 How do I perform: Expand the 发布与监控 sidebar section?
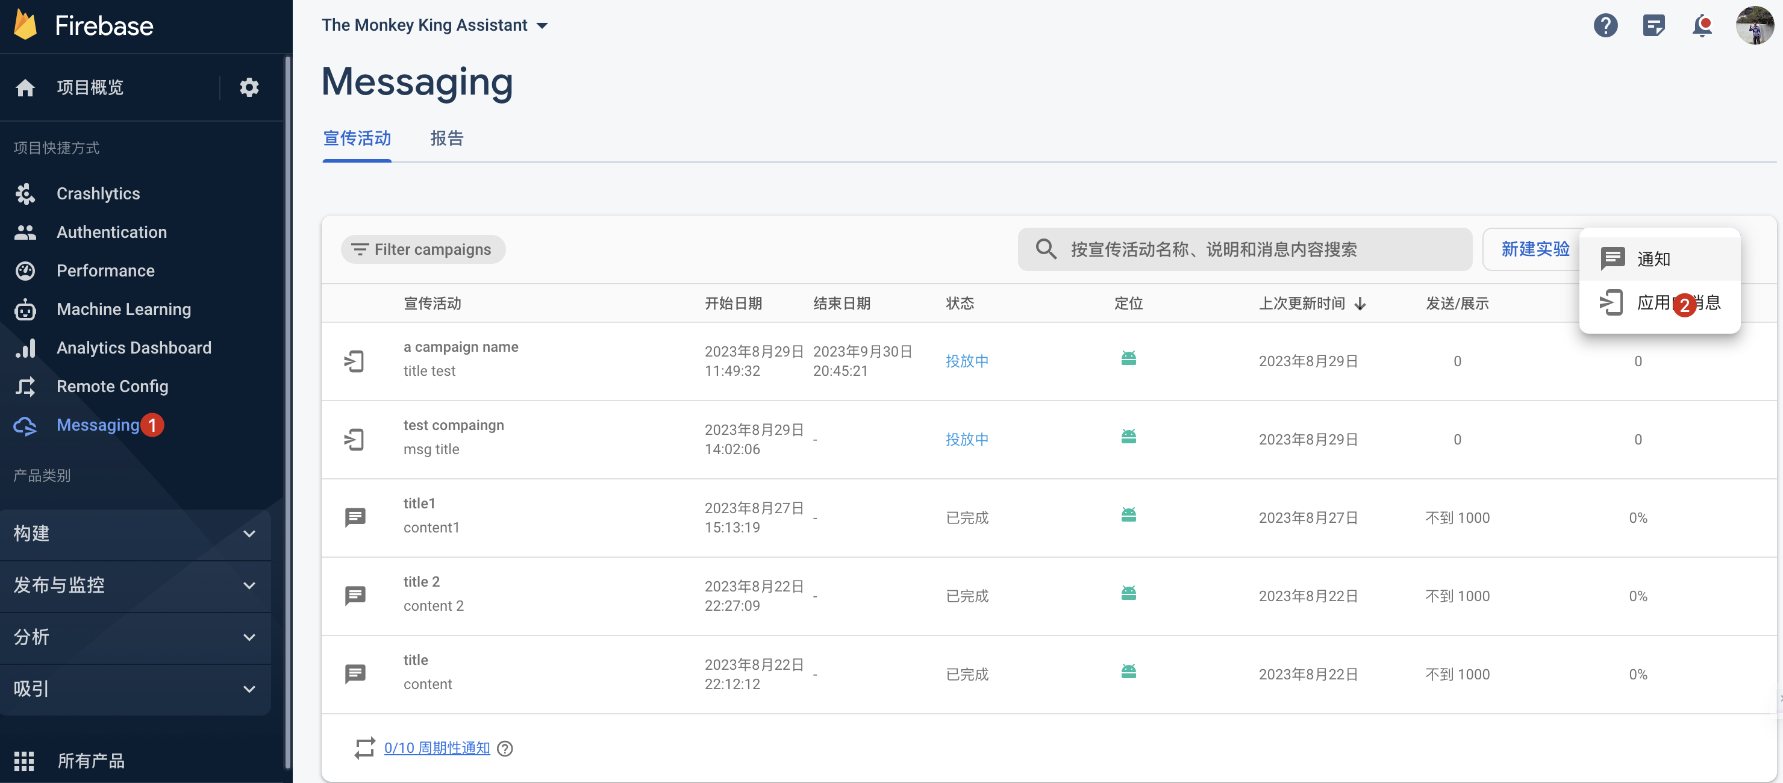point(135,585)
